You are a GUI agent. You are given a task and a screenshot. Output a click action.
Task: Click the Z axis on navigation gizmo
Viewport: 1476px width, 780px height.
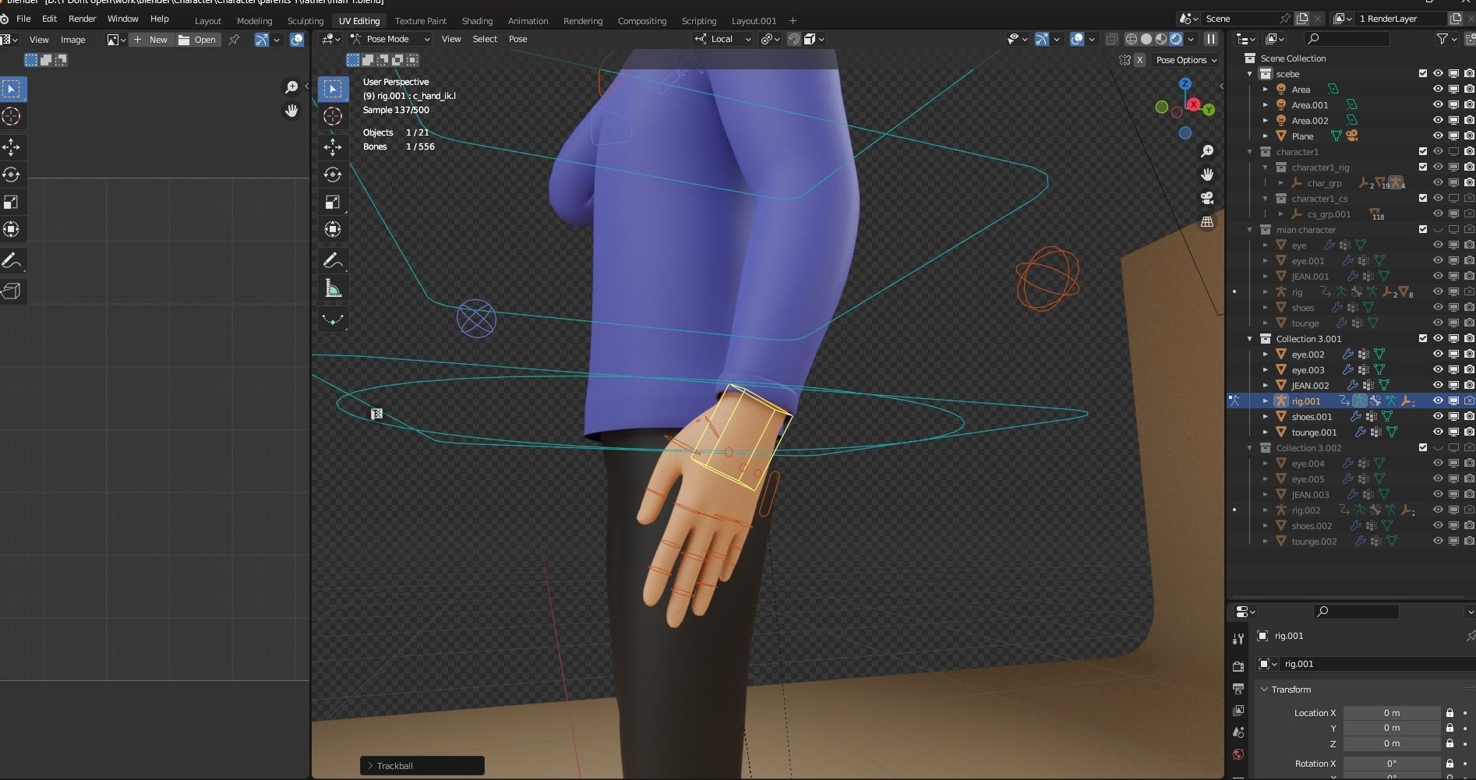coord(1185,83)
